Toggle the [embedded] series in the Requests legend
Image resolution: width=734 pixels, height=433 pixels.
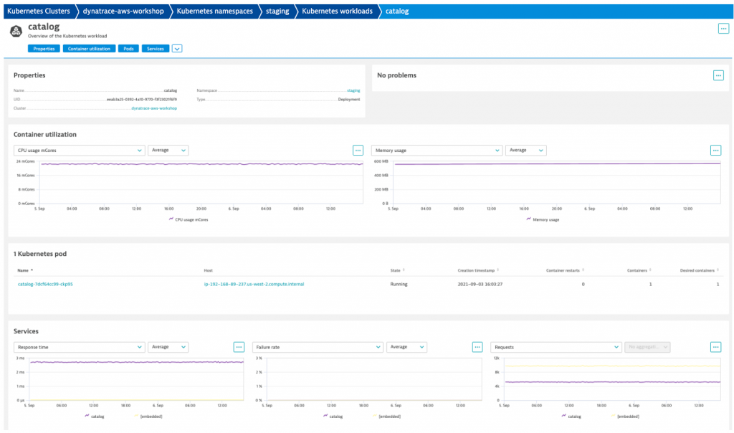tap(625, 416)
